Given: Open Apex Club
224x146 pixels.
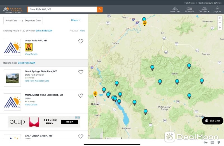Looking at the screenshot, I should (175, 9).
